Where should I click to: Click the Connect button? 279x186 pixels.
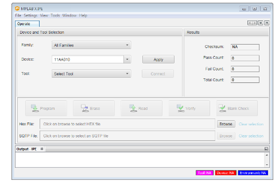pos(158,74)
